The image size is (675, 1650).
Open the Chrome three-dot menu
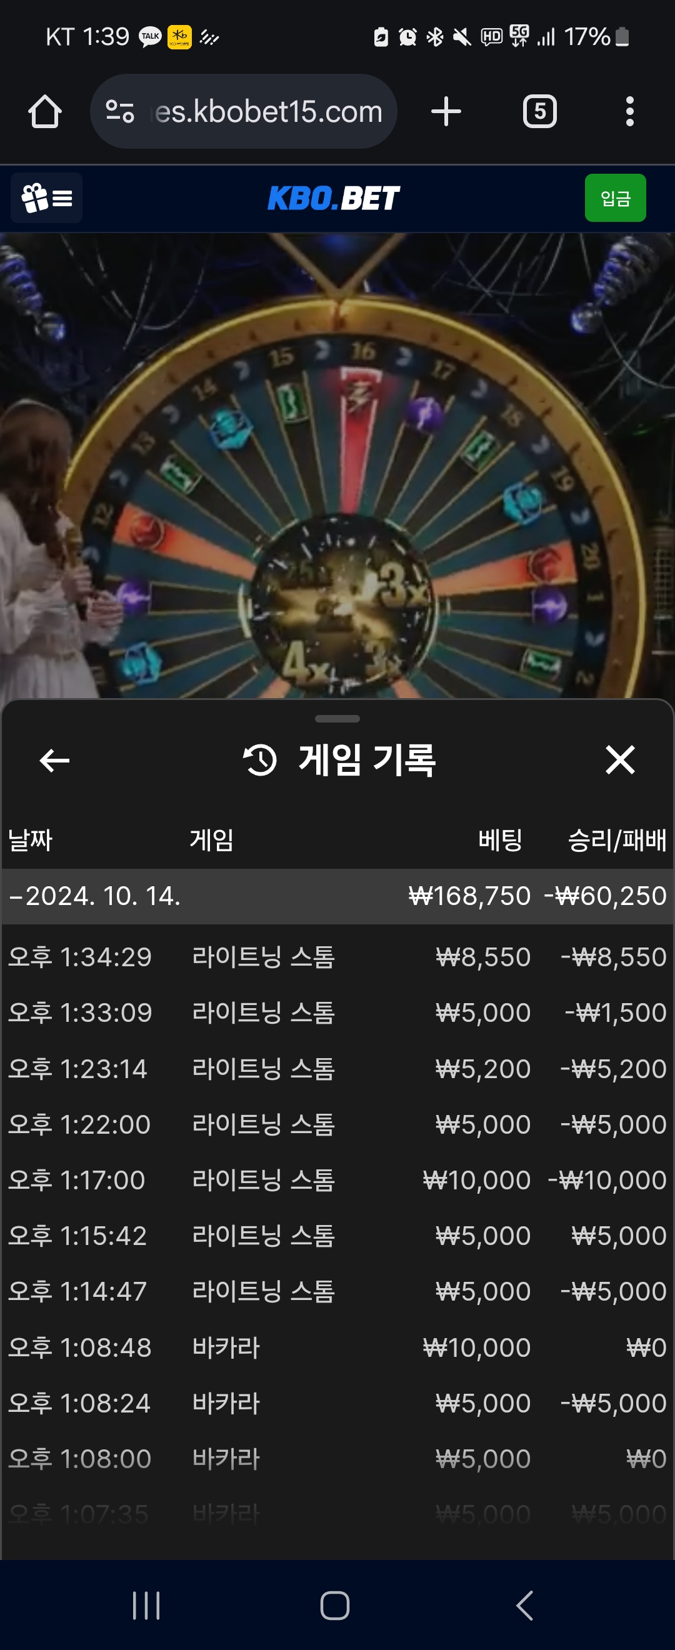(629, 111)
